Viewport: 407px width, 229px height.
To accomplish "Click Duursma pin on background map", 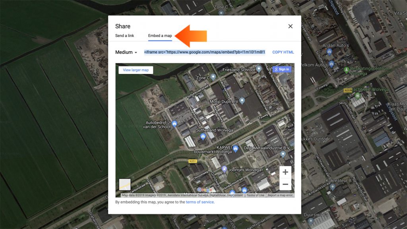I will [x=311, y=221].
